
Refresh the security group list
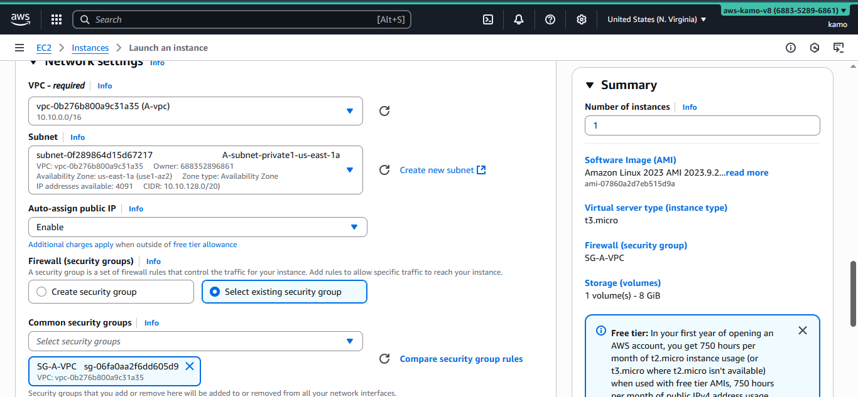click(384, 359)
